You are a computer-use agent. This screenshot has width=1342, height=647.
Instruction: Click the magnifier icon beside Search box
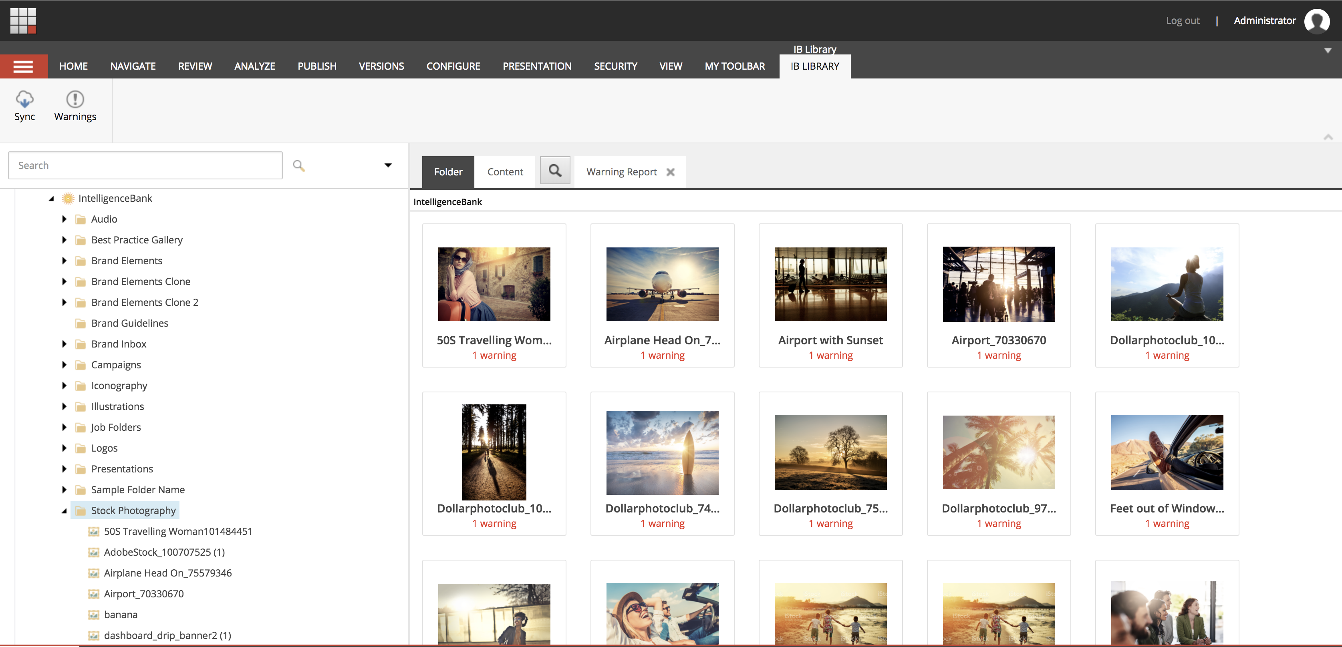298,165
